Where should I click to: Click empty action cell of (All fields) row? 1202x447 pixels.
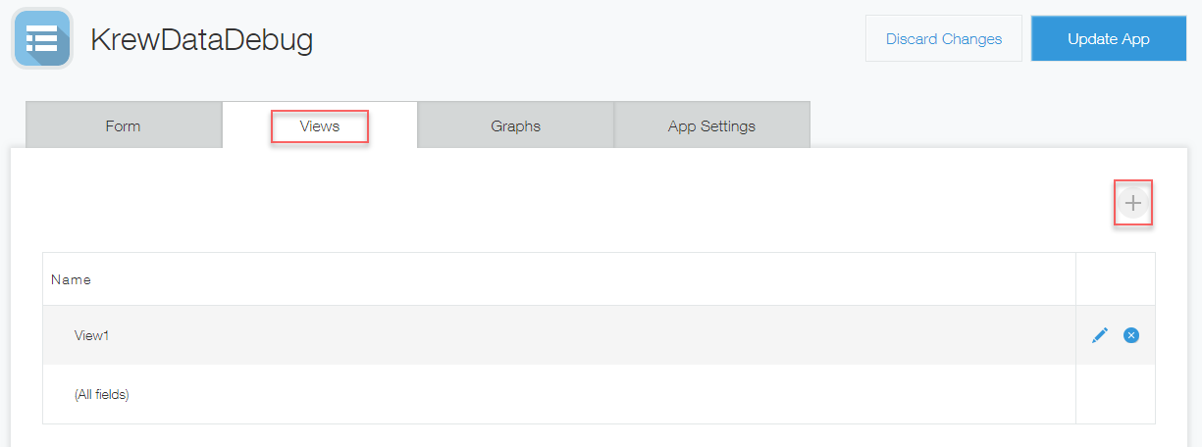(x=1116, y=394)
